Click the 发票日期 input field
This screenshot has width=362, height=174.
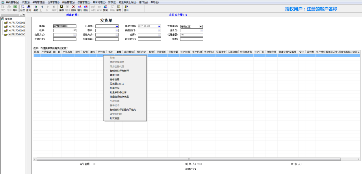(x=65, y=39)
